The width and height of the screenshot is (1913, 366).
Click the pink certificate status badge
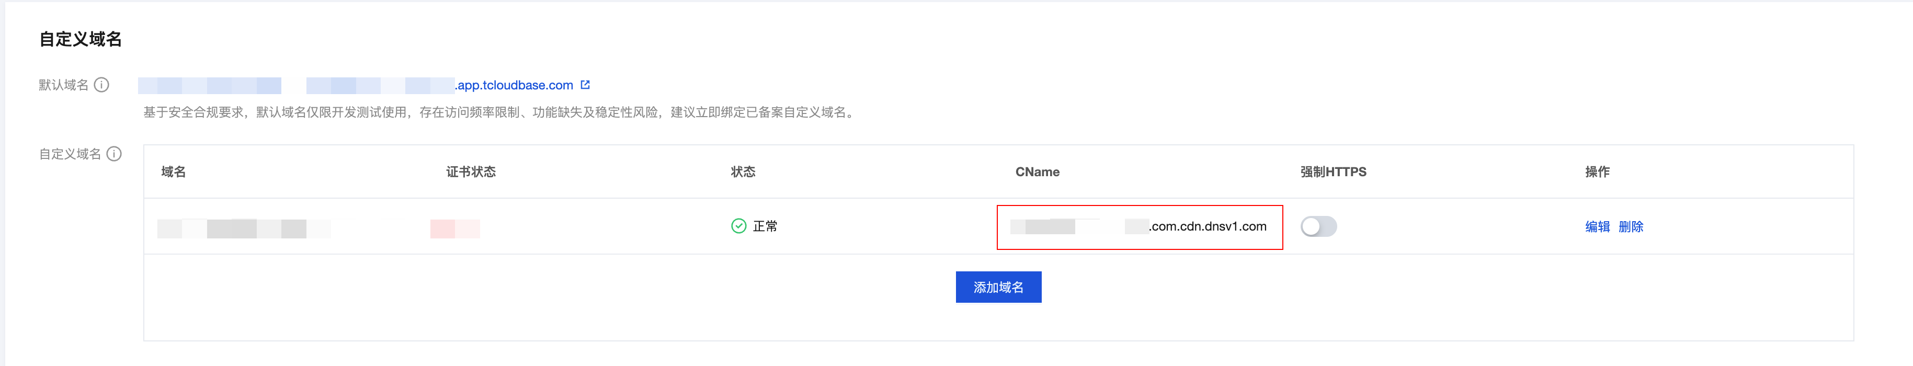click(x=455, y=228)
